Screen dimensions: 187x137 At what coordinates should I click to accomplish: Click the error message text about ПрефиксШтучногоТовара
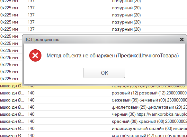112,56
